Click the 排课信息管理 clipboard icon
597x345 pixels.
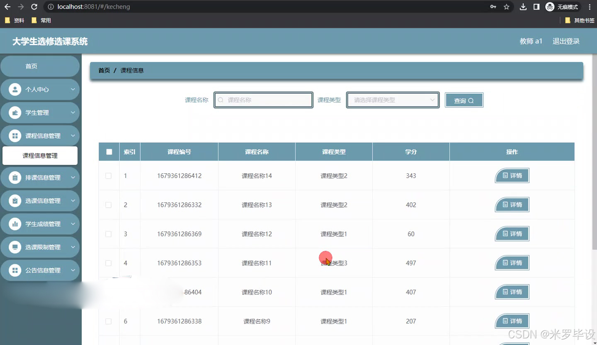(x=15, y=177)
